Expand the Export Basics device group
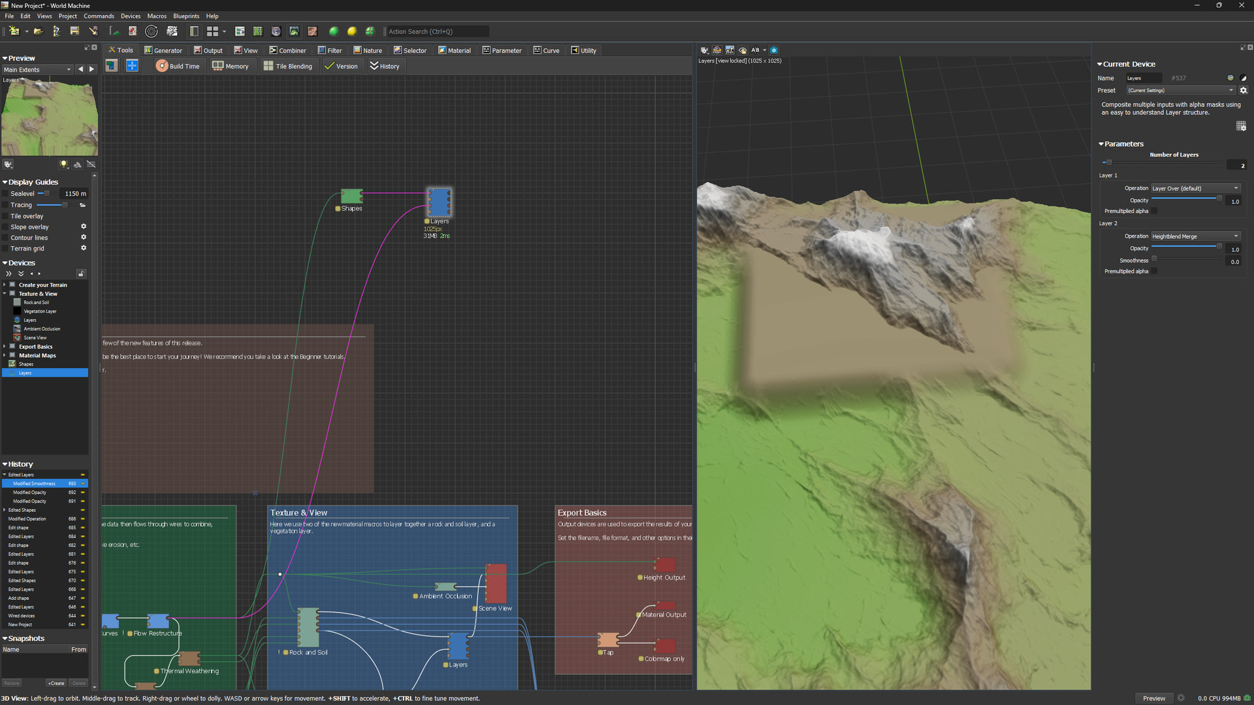 [x=5, y=347]
